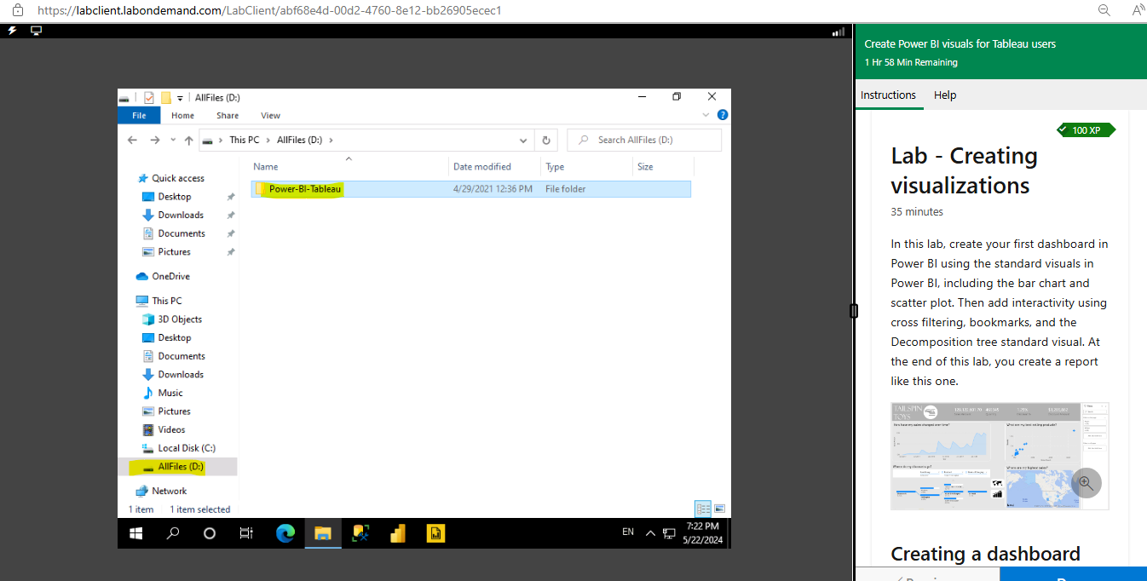Select the Power-BI-Tableau folder

coord(470,189)
